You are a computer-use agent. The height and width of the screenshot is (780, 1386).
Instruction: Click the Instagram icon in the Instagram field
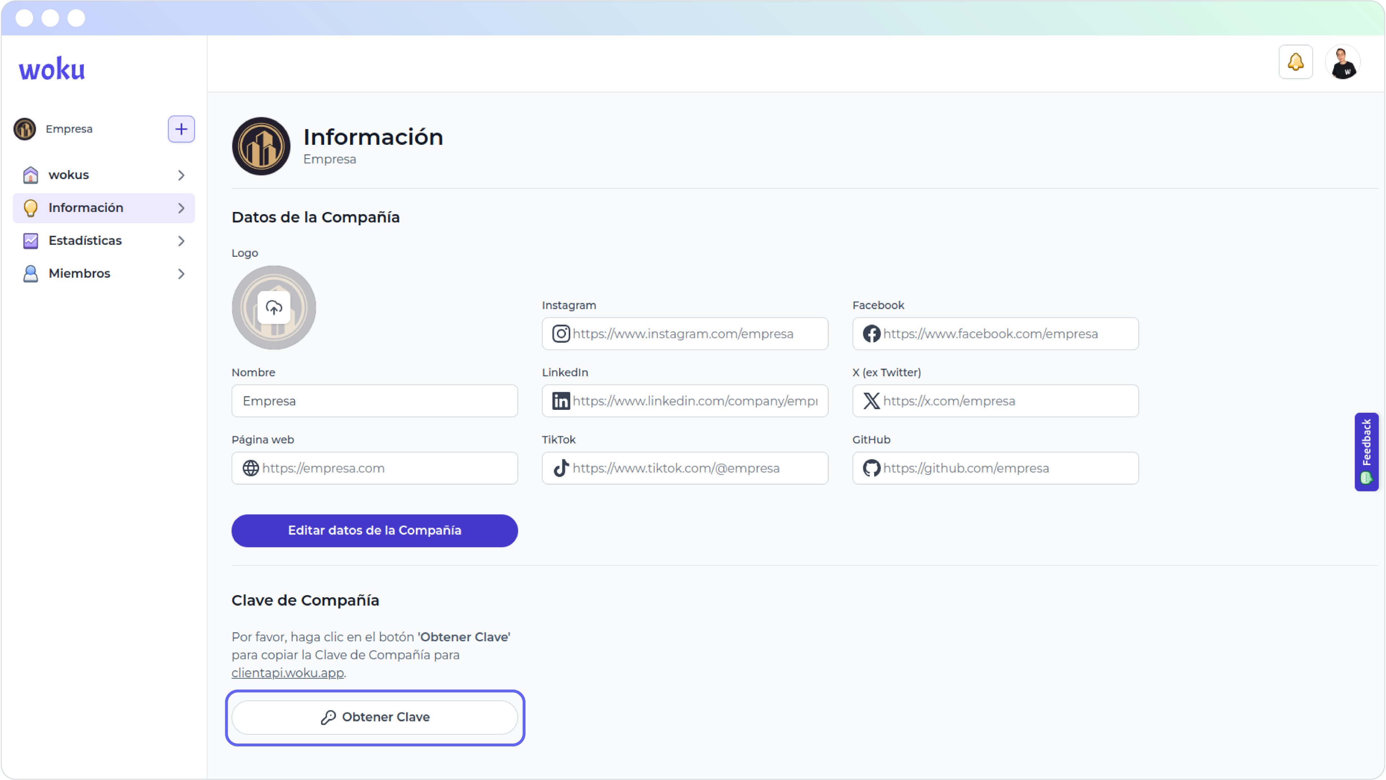pyautogui.click(x=561, y=333)
